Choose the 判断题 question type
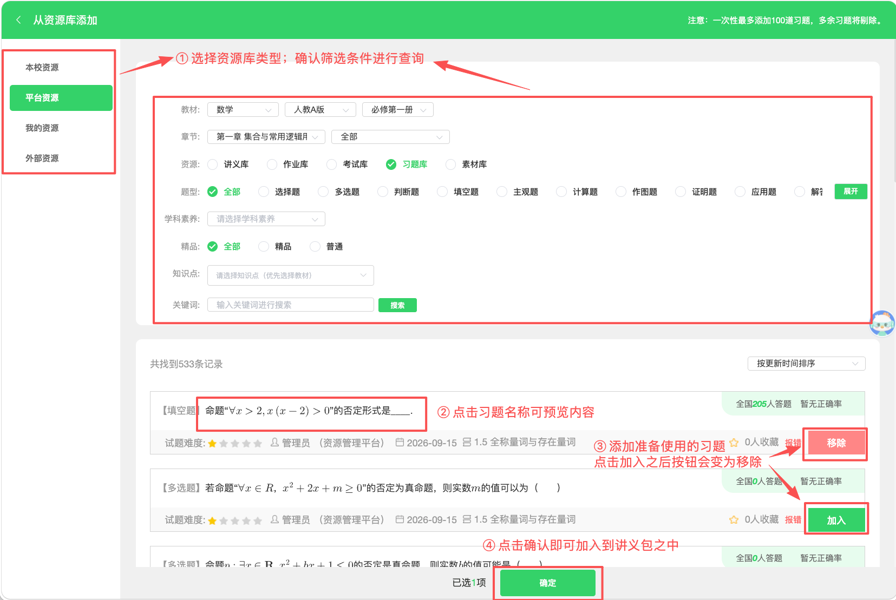 point(383,192)
